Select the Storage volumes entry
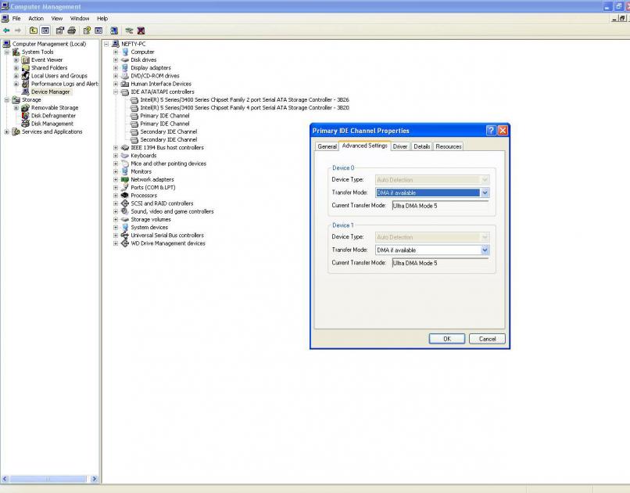Viewport: 630px width, 493px height. tap(151, 220)
